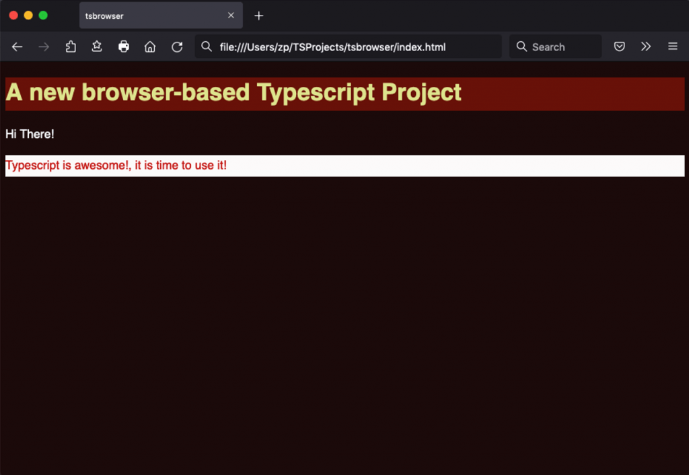Close the tsbrowser tab
Viewport: 689px width, 475px height.
[231, 15]
